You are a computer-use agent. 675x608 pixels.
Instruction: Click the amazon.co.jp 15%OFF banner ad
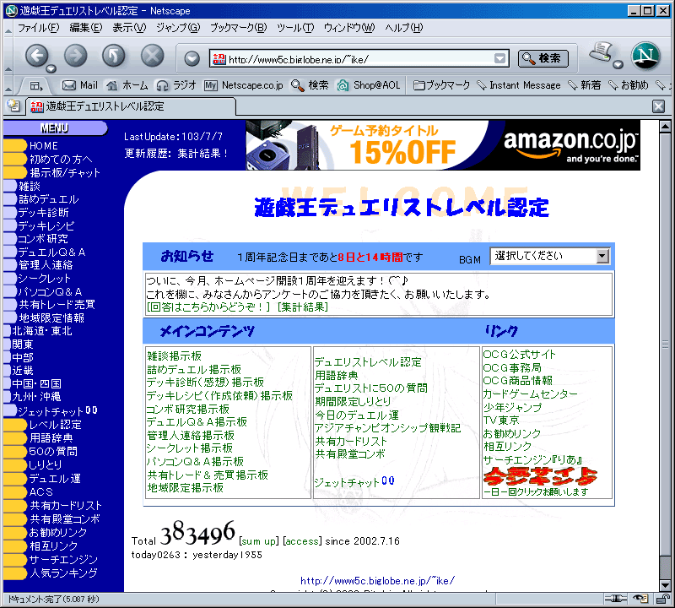point(442,145)
